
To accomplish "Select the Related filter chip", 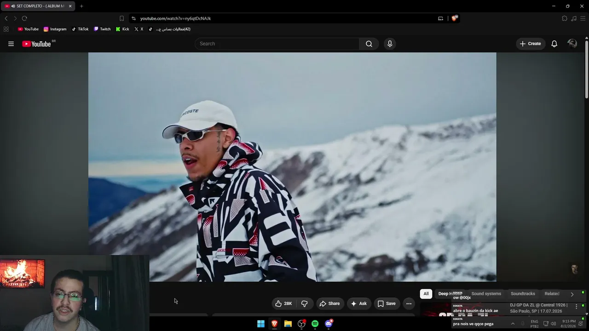I will click(552, 294).
